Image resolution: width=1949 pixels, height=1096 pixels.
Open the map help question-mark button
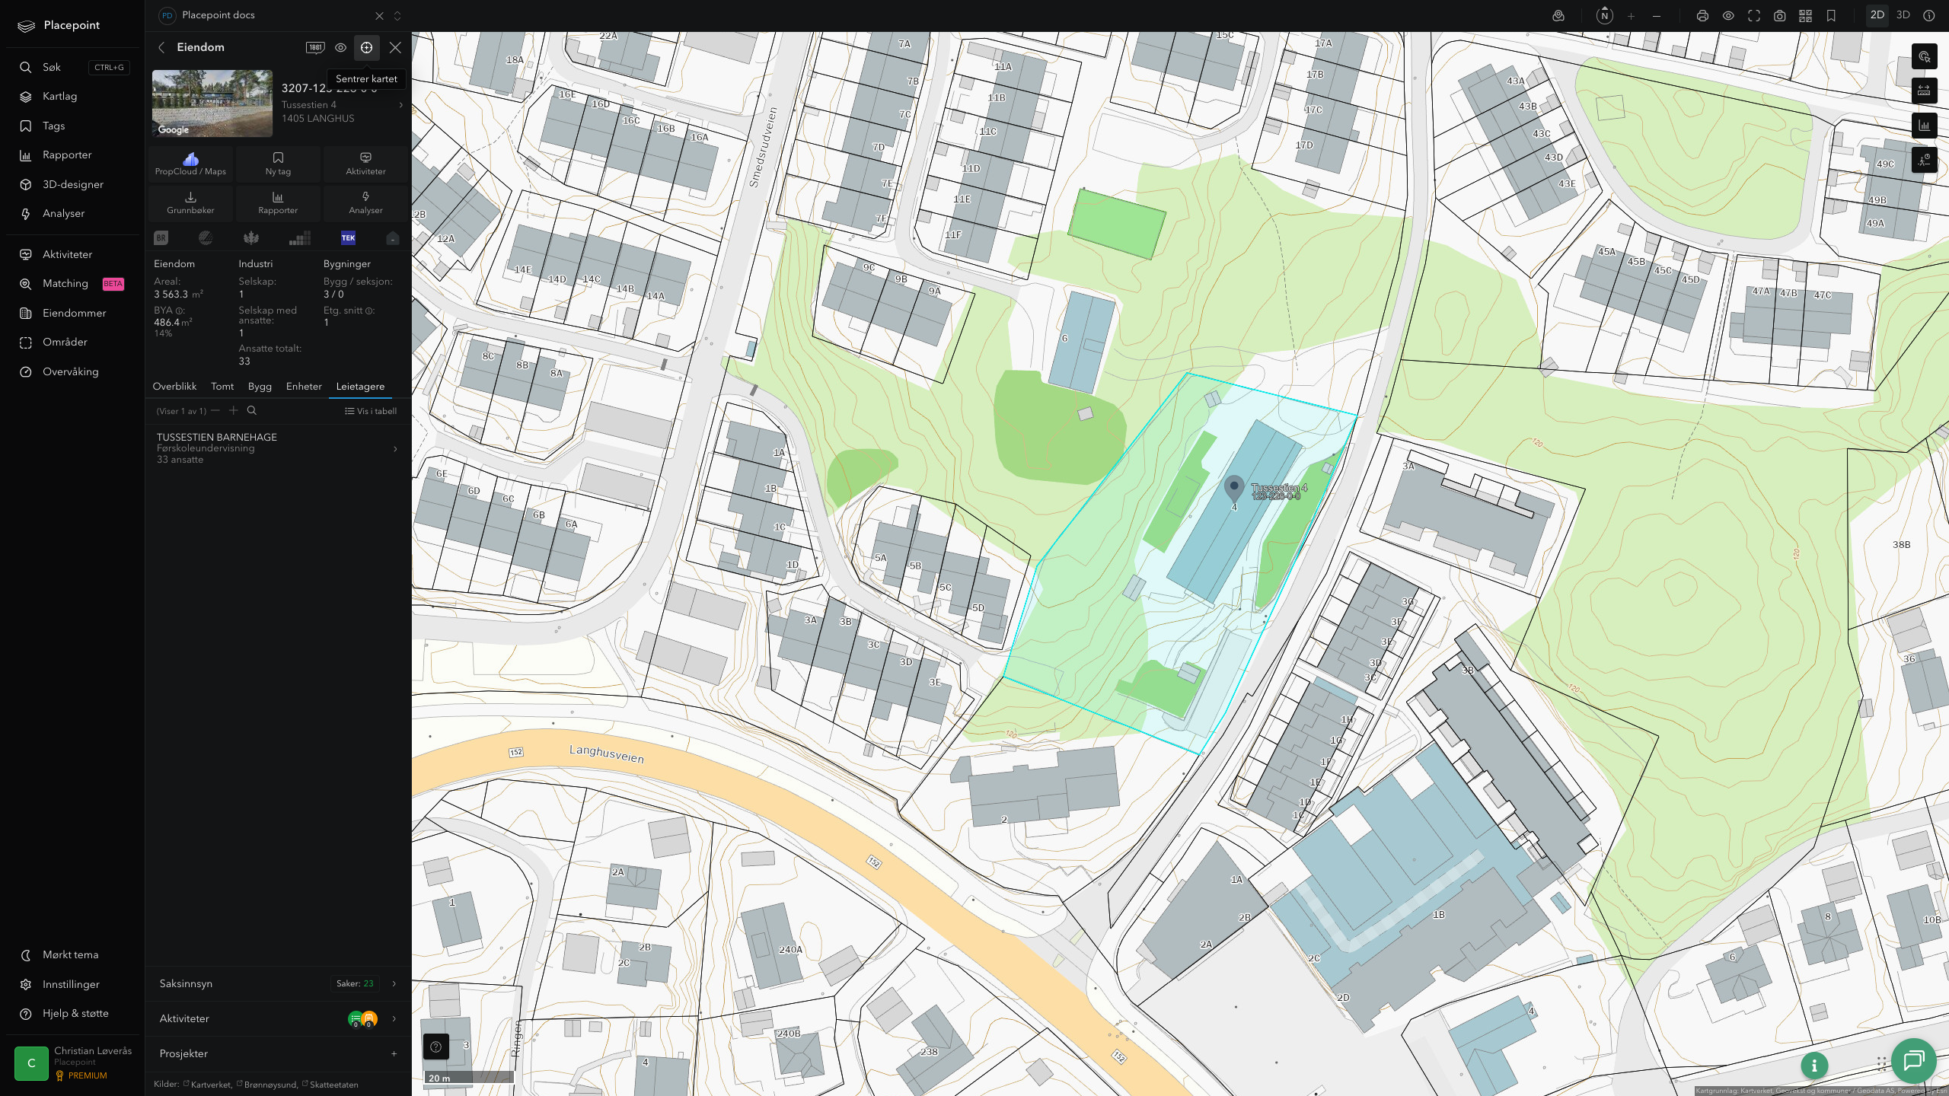coord(435,1047)
